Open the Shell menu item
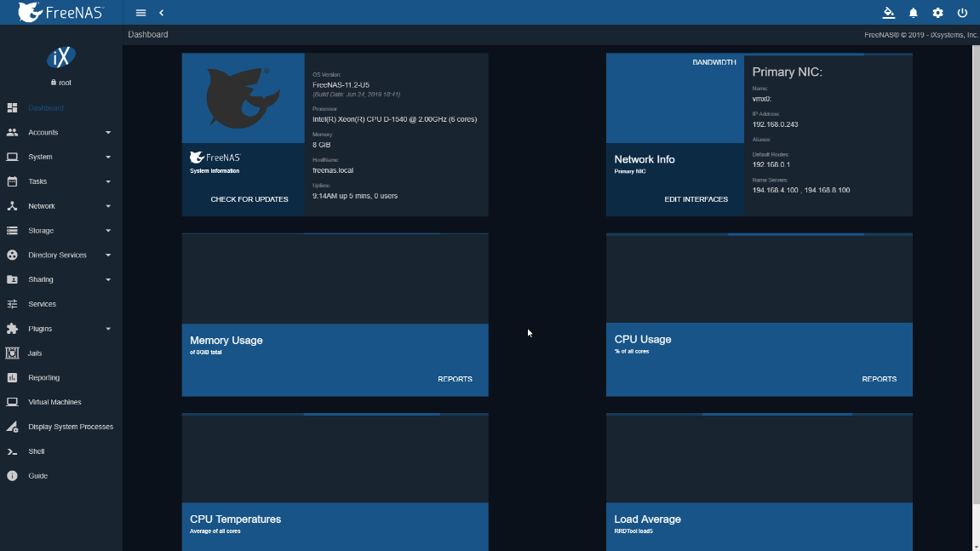The width and height of the screenshot is (980, 551). [61, 451]
